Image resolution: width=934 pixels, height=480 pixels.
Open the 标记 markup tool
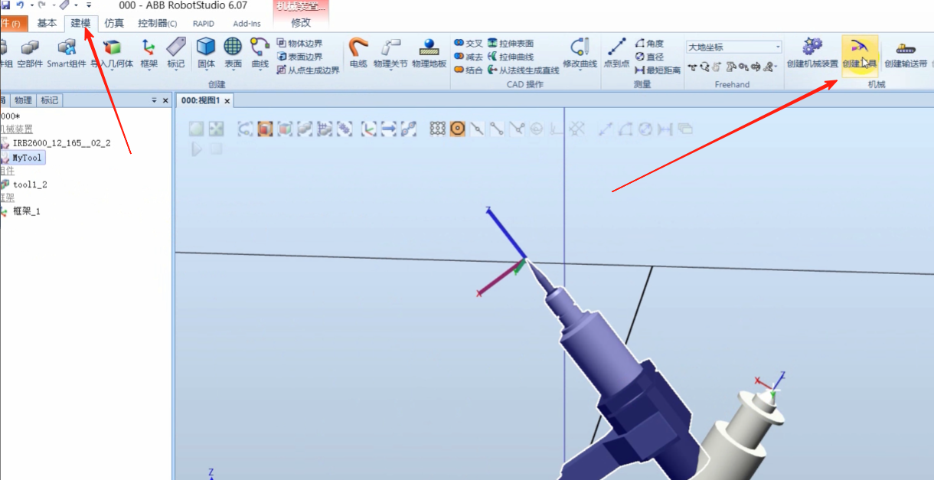click(x=176, y=54)
